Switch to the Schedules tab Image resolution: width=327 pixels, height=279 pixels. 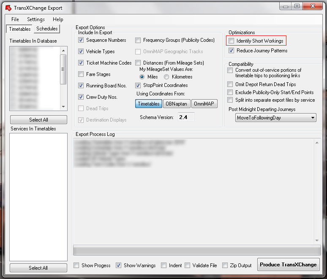coord(47,29)
